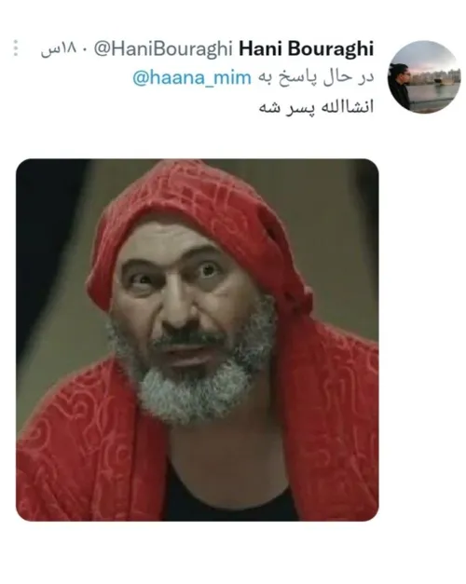Open Hani Bouraghi's round profile picture
Viewport: 466px width, 584px height.
pyautogui.click(x=423, y=77)
